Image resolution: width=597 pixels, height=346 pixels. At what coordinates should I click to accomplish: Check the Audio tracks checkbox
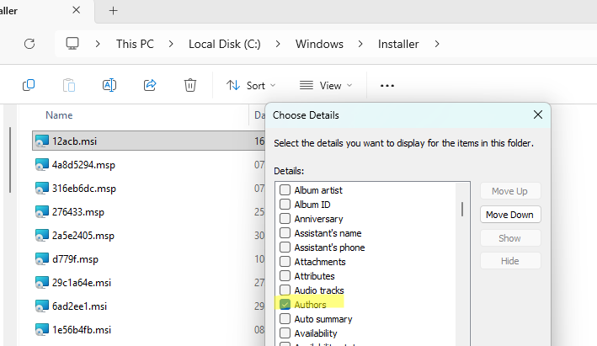click(285, 290)
